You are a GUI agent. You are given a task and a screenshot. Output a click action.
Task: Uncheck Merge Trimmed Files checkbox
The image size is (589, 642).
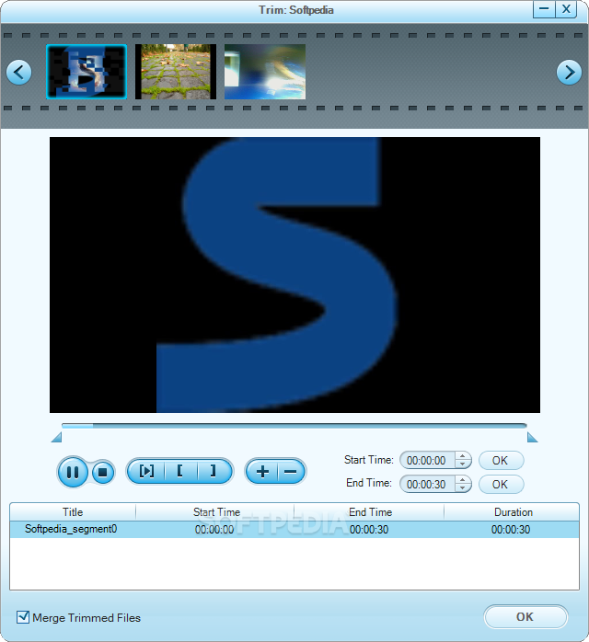click(23, 617)
